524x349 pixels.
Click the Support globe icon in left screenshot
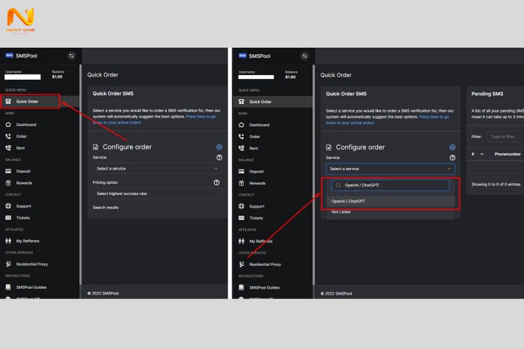8,206
